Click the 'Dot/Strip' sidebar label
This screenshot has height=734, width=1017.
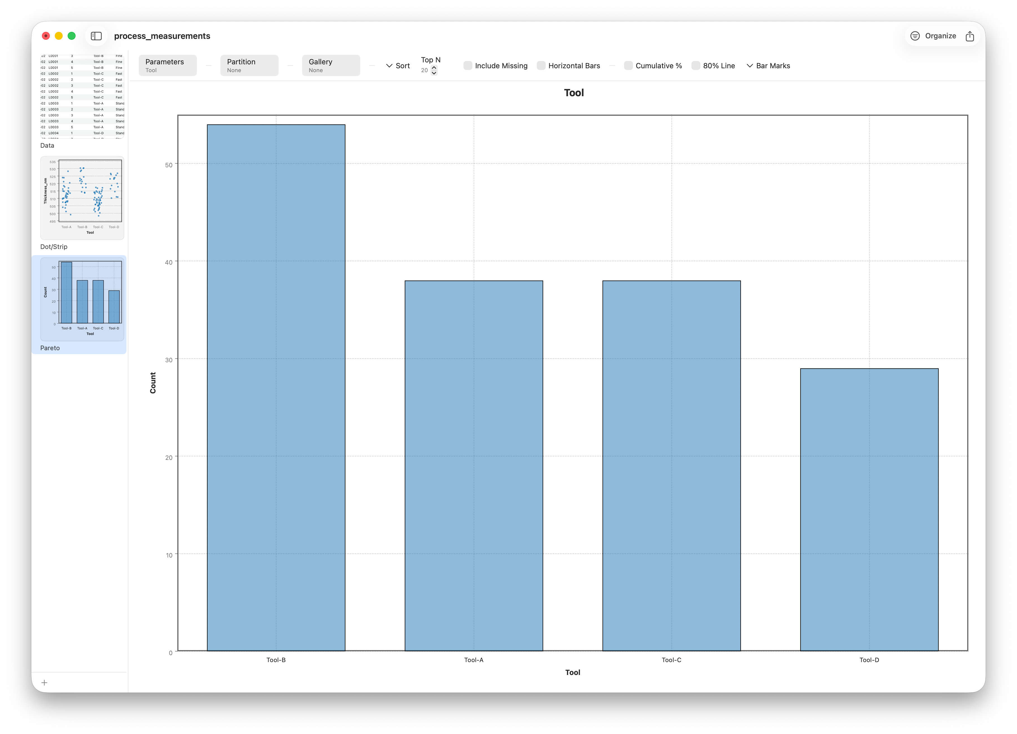pyautogui.click(x=54, y=247)
